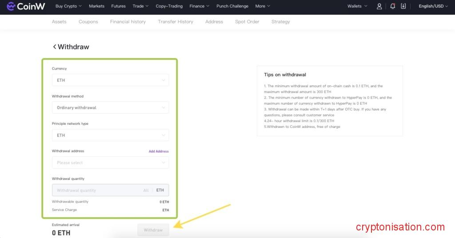Open the Withdrawal address selector
Viewport: 455px width, 238px height.
point(110,163)
